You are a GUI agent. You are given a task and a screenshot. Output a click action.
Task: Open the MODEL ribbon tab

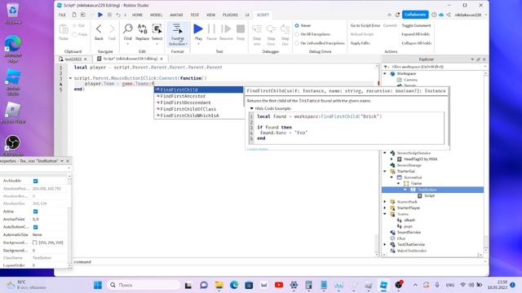click(156, 15)
